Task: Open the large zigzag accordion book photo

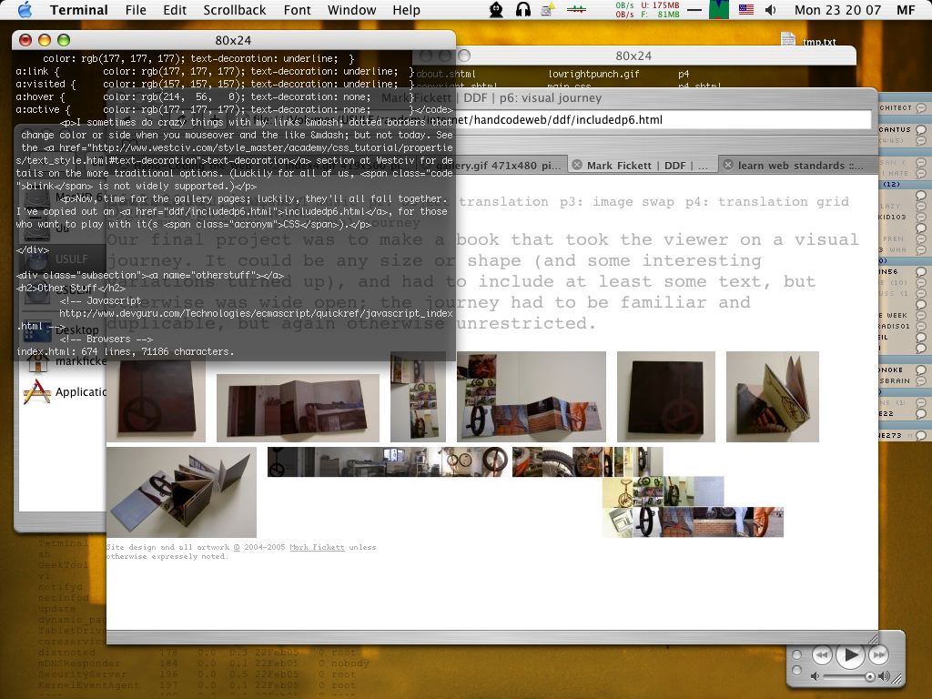Action: tap(181, 492)
